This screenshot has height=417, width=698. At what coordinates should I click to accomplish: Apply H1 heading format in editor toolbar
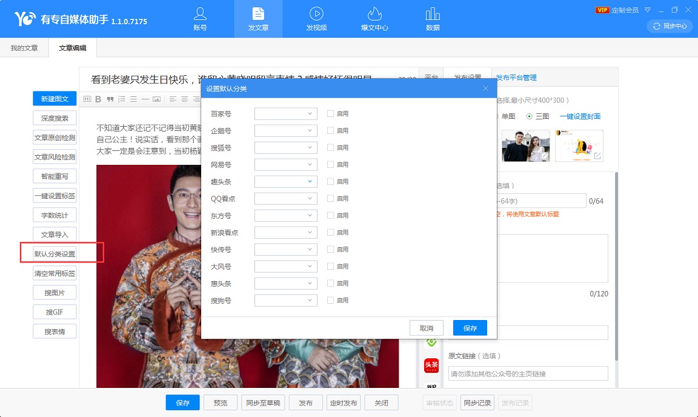(87, 99)
